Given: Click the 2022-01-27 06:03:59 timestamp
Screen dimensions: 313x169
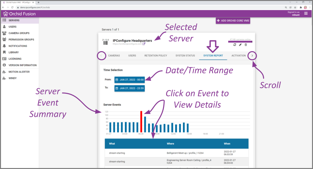Looking at the screenshot, I should click(x=230, y=153).
